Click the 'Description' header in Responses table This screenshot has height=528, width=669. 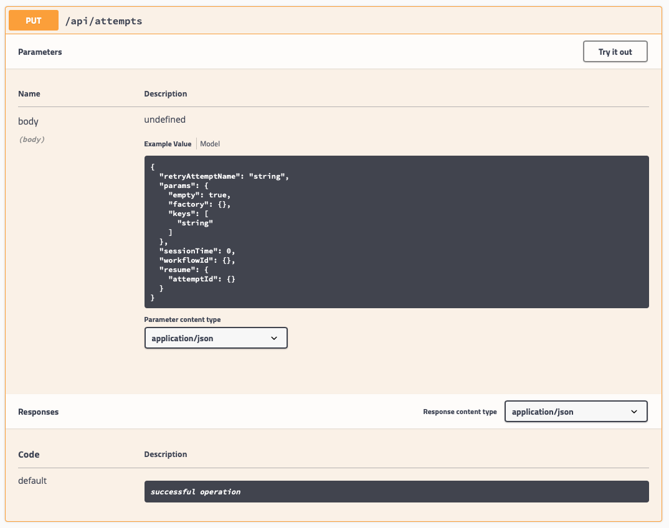tap(166, 454)
